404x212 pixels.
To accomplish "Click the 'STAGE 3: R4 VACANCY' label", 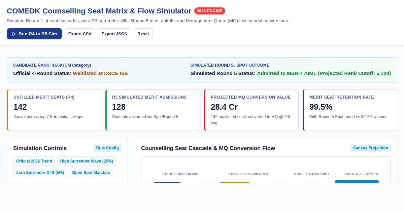I will [312, 174].
